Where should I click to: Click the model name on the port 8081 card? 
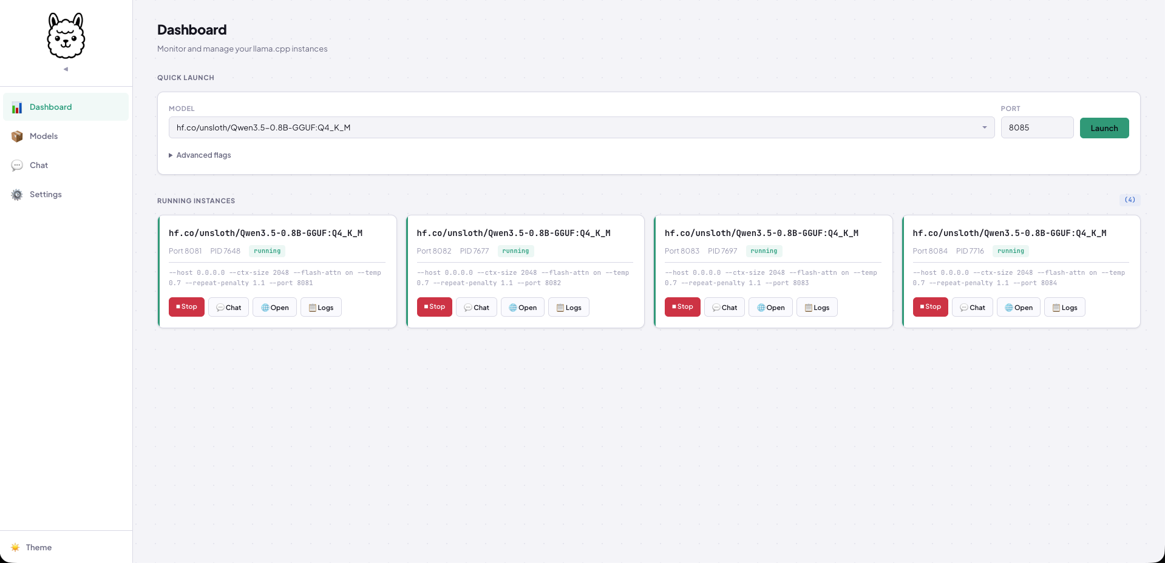pyautogui.click(x=266, y=233)
